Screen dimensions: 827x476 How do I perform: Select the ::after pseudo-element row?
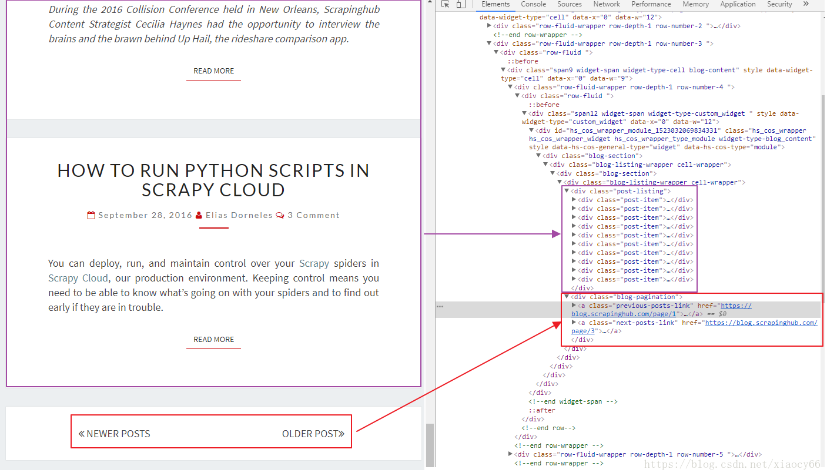click(x=541, y=410)
